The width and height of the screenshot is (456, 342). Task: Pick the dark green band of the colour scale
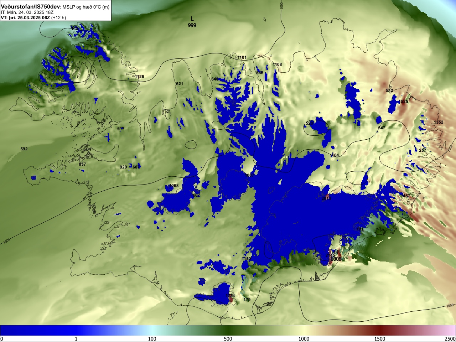tap(228, 330)
